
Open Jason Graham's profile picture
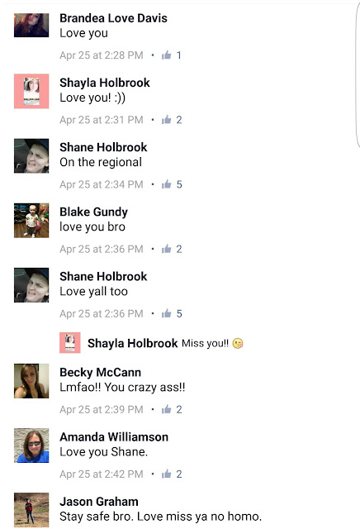[31, 510]
